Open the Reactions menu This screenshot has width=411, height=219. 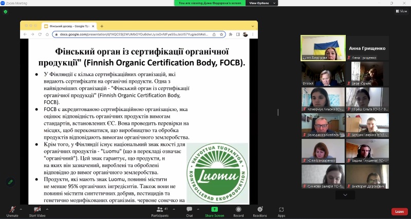260,211
